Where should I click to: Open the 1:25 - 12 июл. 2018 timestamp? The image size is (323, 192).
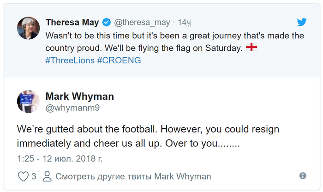[60, 158]
